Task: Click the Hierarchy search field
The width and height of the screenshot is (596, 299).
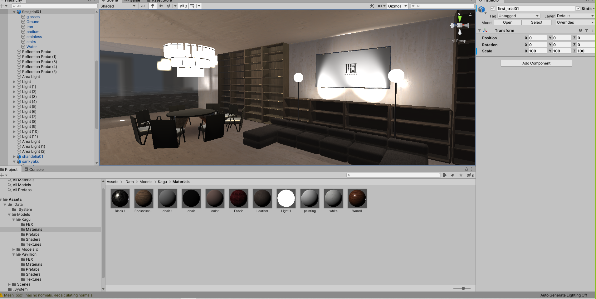Action: [54, 6]
